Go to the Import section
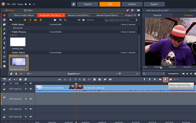The width and height of the screenshot is (196, 123). 88,4
